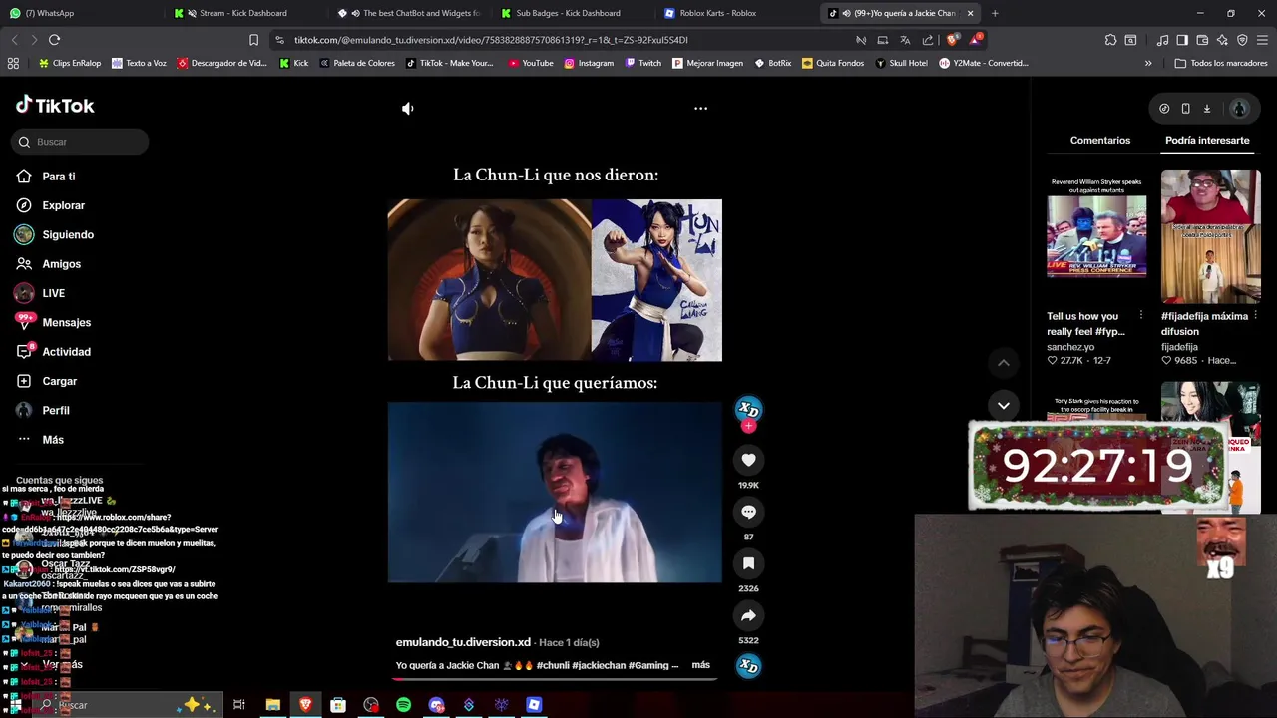Follow the creator via the red plus badge

[748, 427]
